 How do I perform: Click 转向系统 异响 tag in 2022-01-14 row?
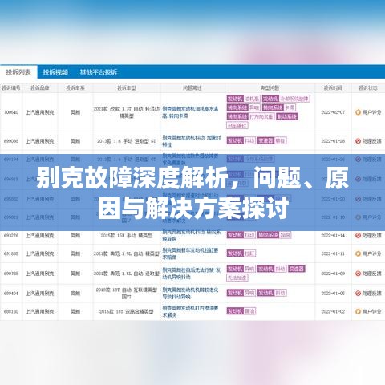tap(274, 235)
